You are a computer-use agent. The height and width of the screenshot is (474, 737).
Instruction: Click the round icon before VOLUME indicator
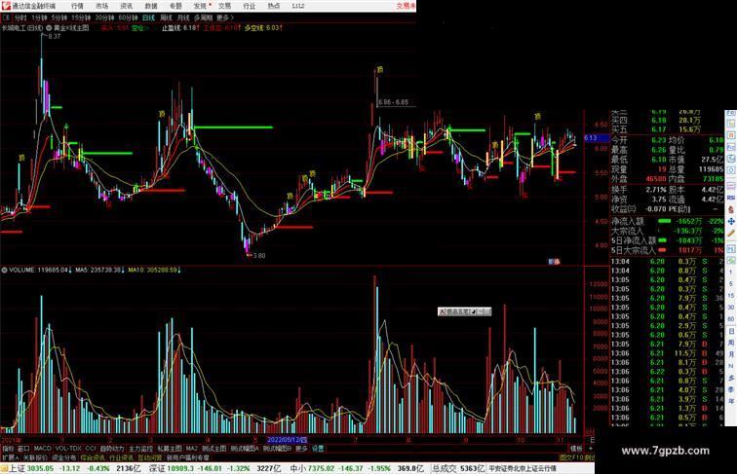4,270
